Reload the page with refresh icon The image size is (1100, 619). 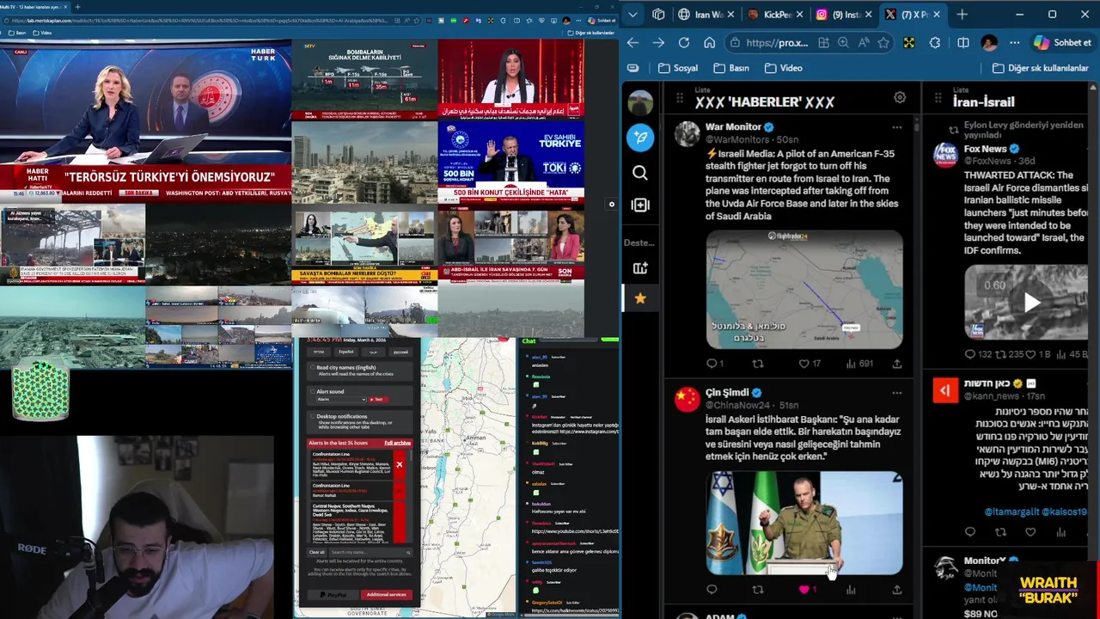[684, 42]
